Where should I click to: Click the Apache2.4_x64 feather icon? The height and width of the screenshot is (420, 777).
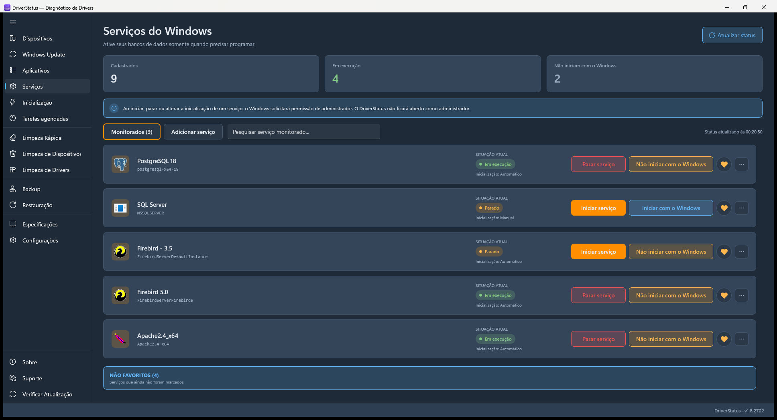tap(120, 339)
